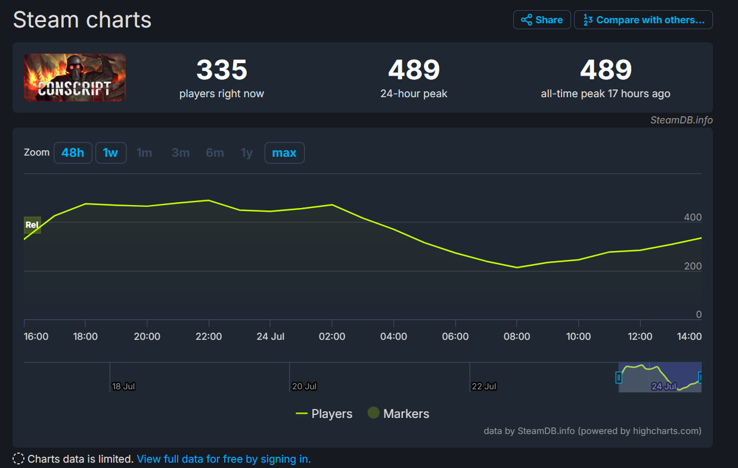This screenshot has height=468, width=738.
Task: Toggle the Players series in legend
Action: (x=324, y=414)
